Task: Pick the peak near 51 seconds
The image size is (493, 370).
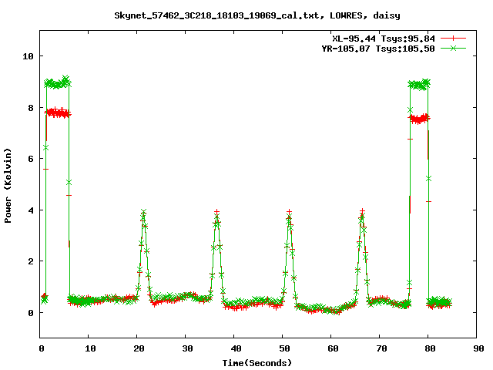Action: [x=289, y=214]
